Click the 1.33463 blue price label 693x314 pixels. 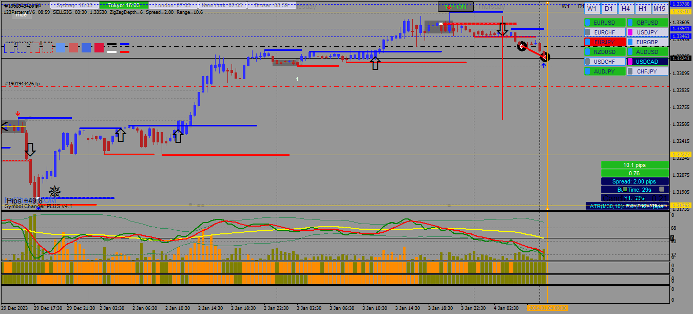[681, 36]
